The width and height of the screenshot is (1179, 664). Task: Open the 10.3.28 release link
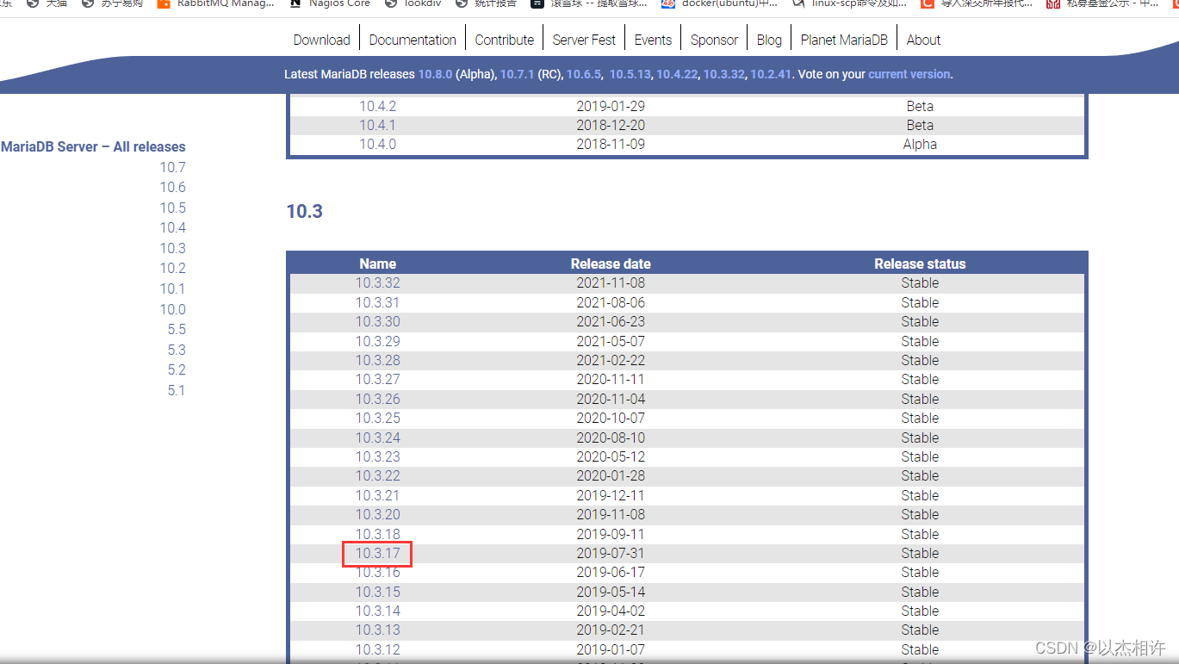coord(378,361)
